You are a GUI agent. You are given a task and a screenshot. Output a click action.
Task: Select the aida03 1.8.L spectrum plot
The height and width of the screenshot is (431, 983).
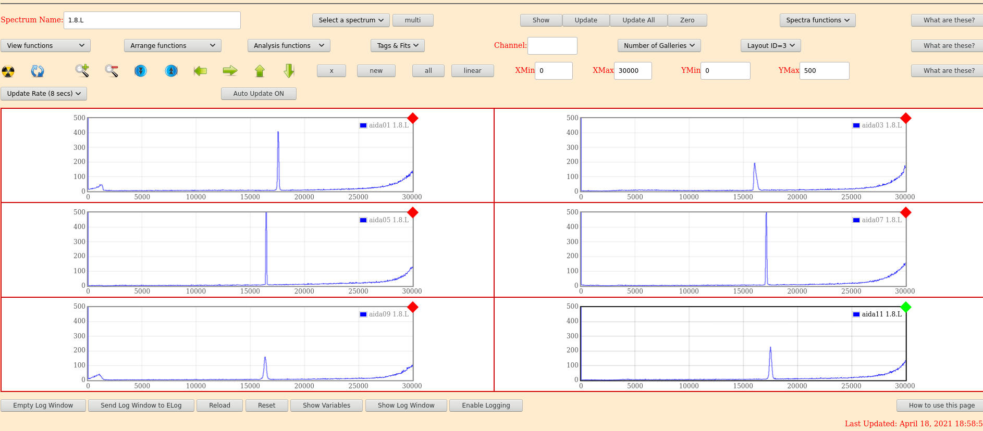743,155
